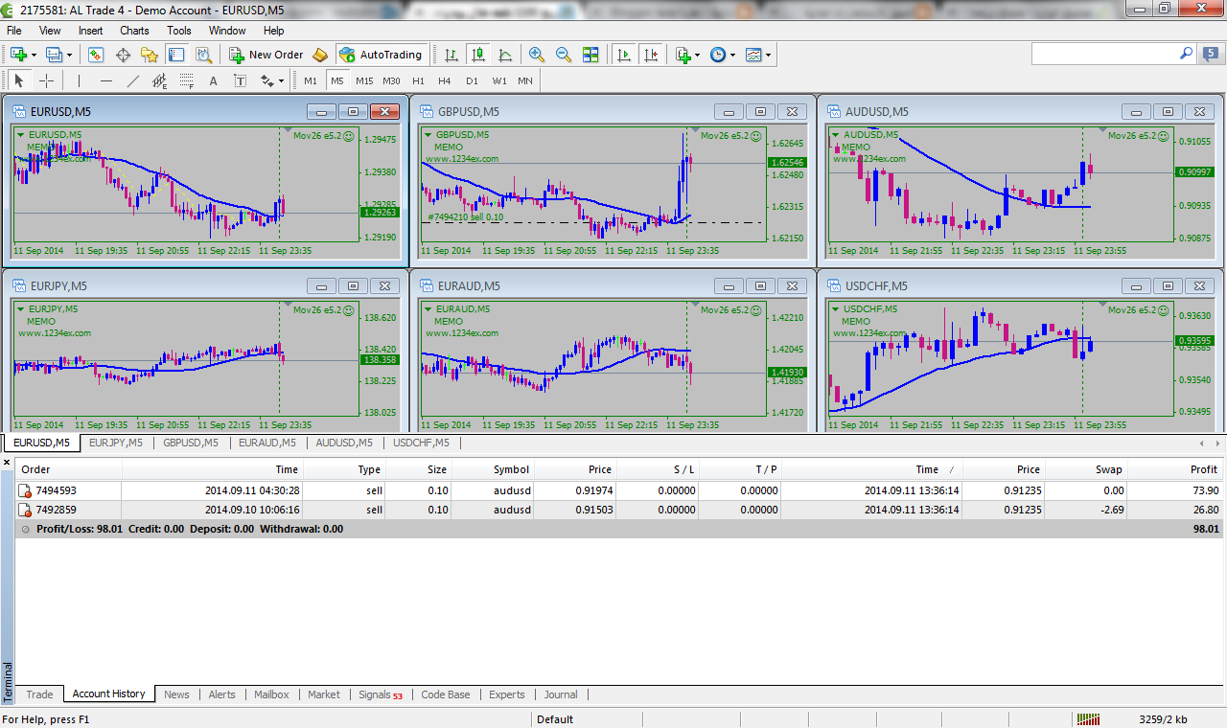Switch timeframe to M1
Screen dimensions: 1227x728
[x=311, y=80]
